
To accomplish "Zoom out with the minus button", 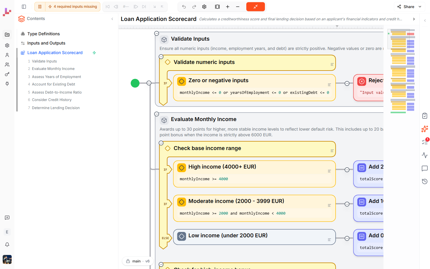I will pos(238,7).
